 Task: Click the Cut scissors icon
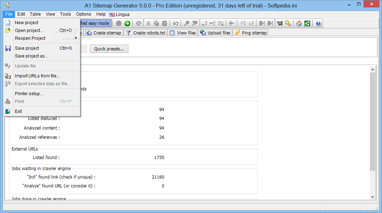pyautogui.click(x=148, y=23)
